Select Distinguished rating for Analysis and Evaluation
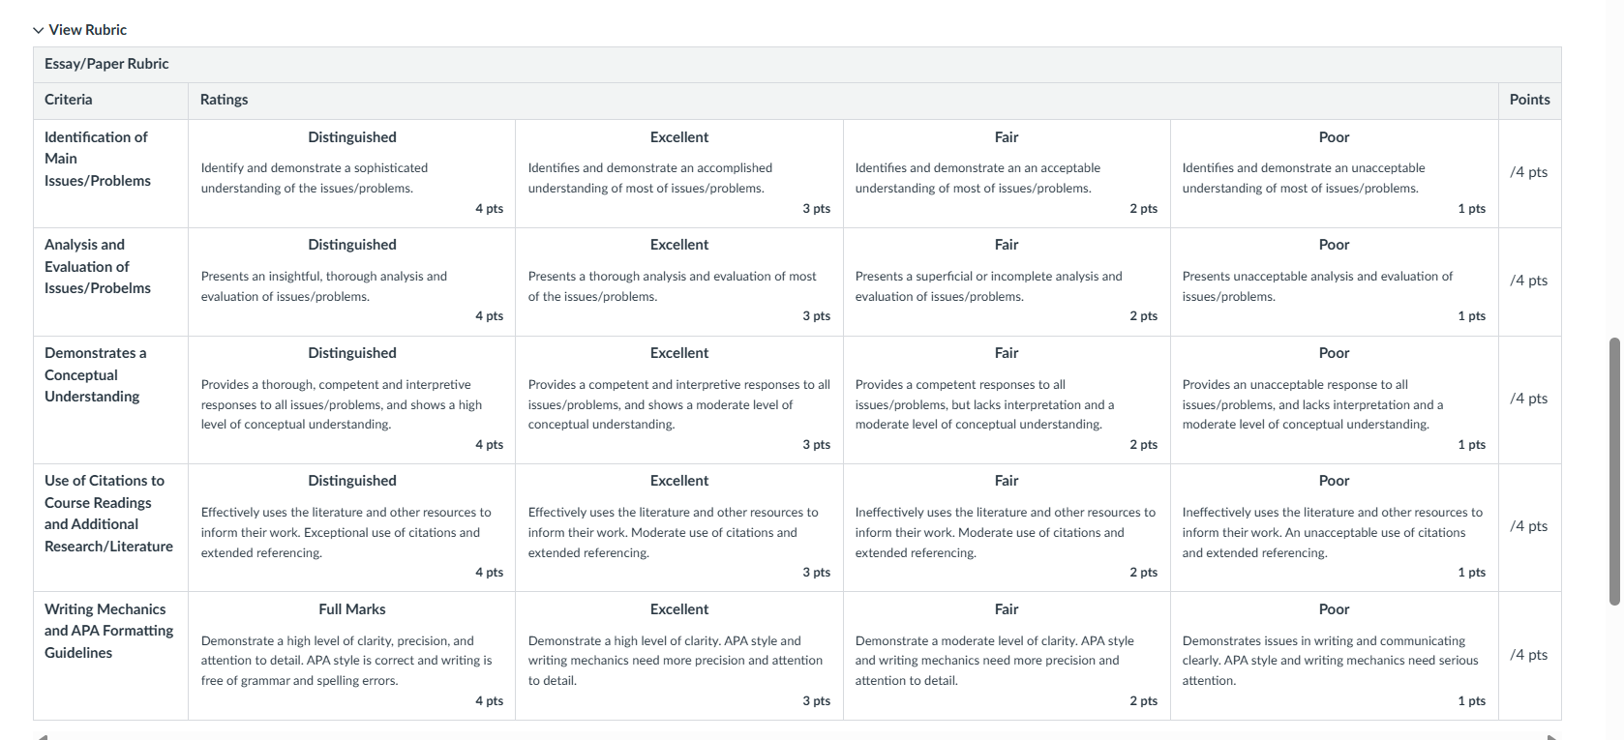Viewport: 1624px width, 740px height. click(351, 281)
